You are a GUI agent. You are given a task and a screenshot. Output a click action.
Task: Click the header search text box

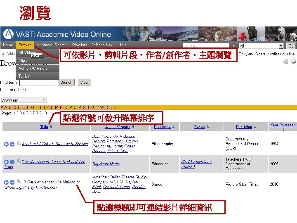point(206,46)
